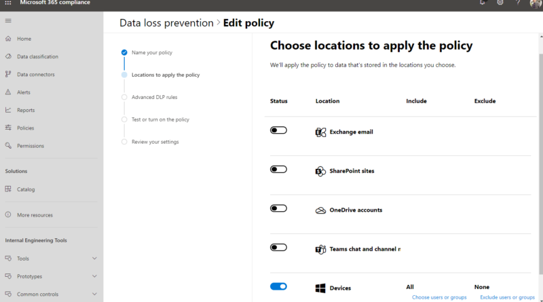This screenshot has width=543, height=302.
Task: Click the SharePoint sites location icon
Action: 320,171
